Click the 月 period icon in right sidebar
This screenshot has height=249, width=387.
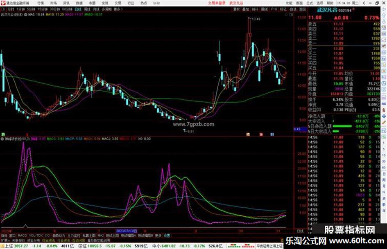point(384,186)
